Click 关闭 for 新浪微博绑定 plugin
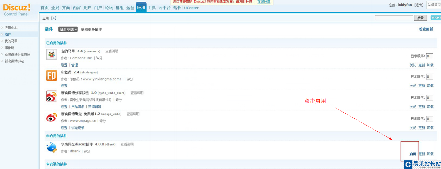Viewport: 441px width, 169px height. click(x=413, y=128)
